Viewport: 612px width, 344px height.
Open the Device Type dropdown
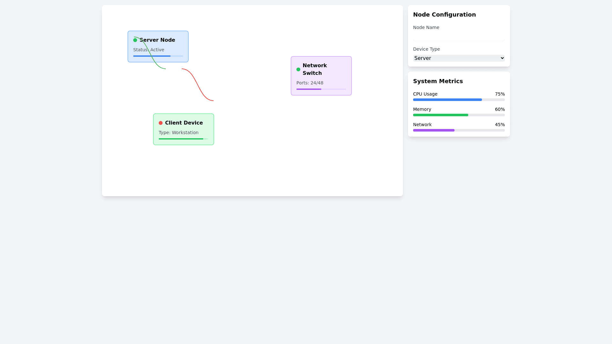pyautogui.click(x=459, y=58)
